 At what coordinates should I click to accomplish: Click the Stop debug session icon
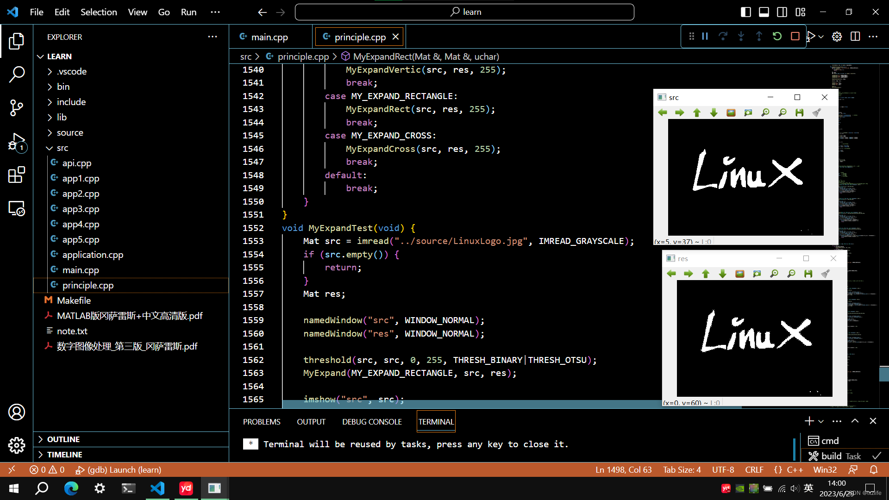pyautogui.click(x=795, y=36)
